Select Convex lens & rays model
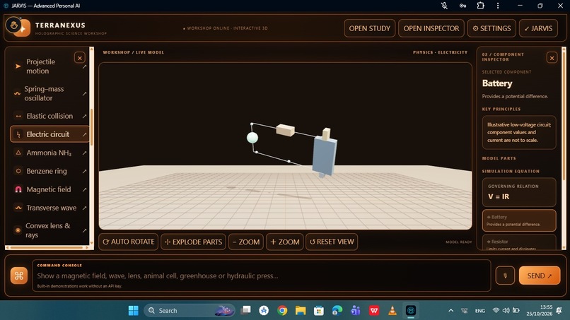 (49, 230)
